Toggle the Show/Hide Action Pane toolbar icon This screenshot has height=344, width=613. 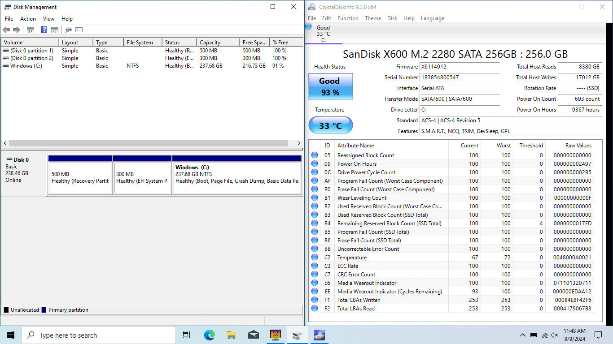55,30
